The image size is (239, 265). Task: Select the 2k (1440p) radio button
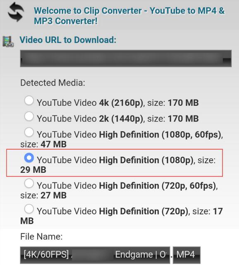[x=29, y=116]
